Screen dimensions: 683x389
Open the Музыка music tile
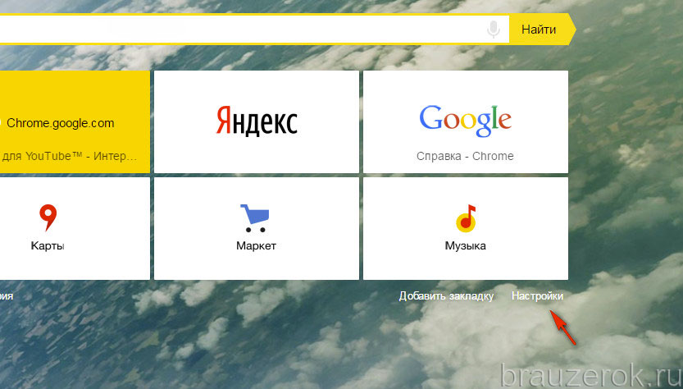coord(466,228)
